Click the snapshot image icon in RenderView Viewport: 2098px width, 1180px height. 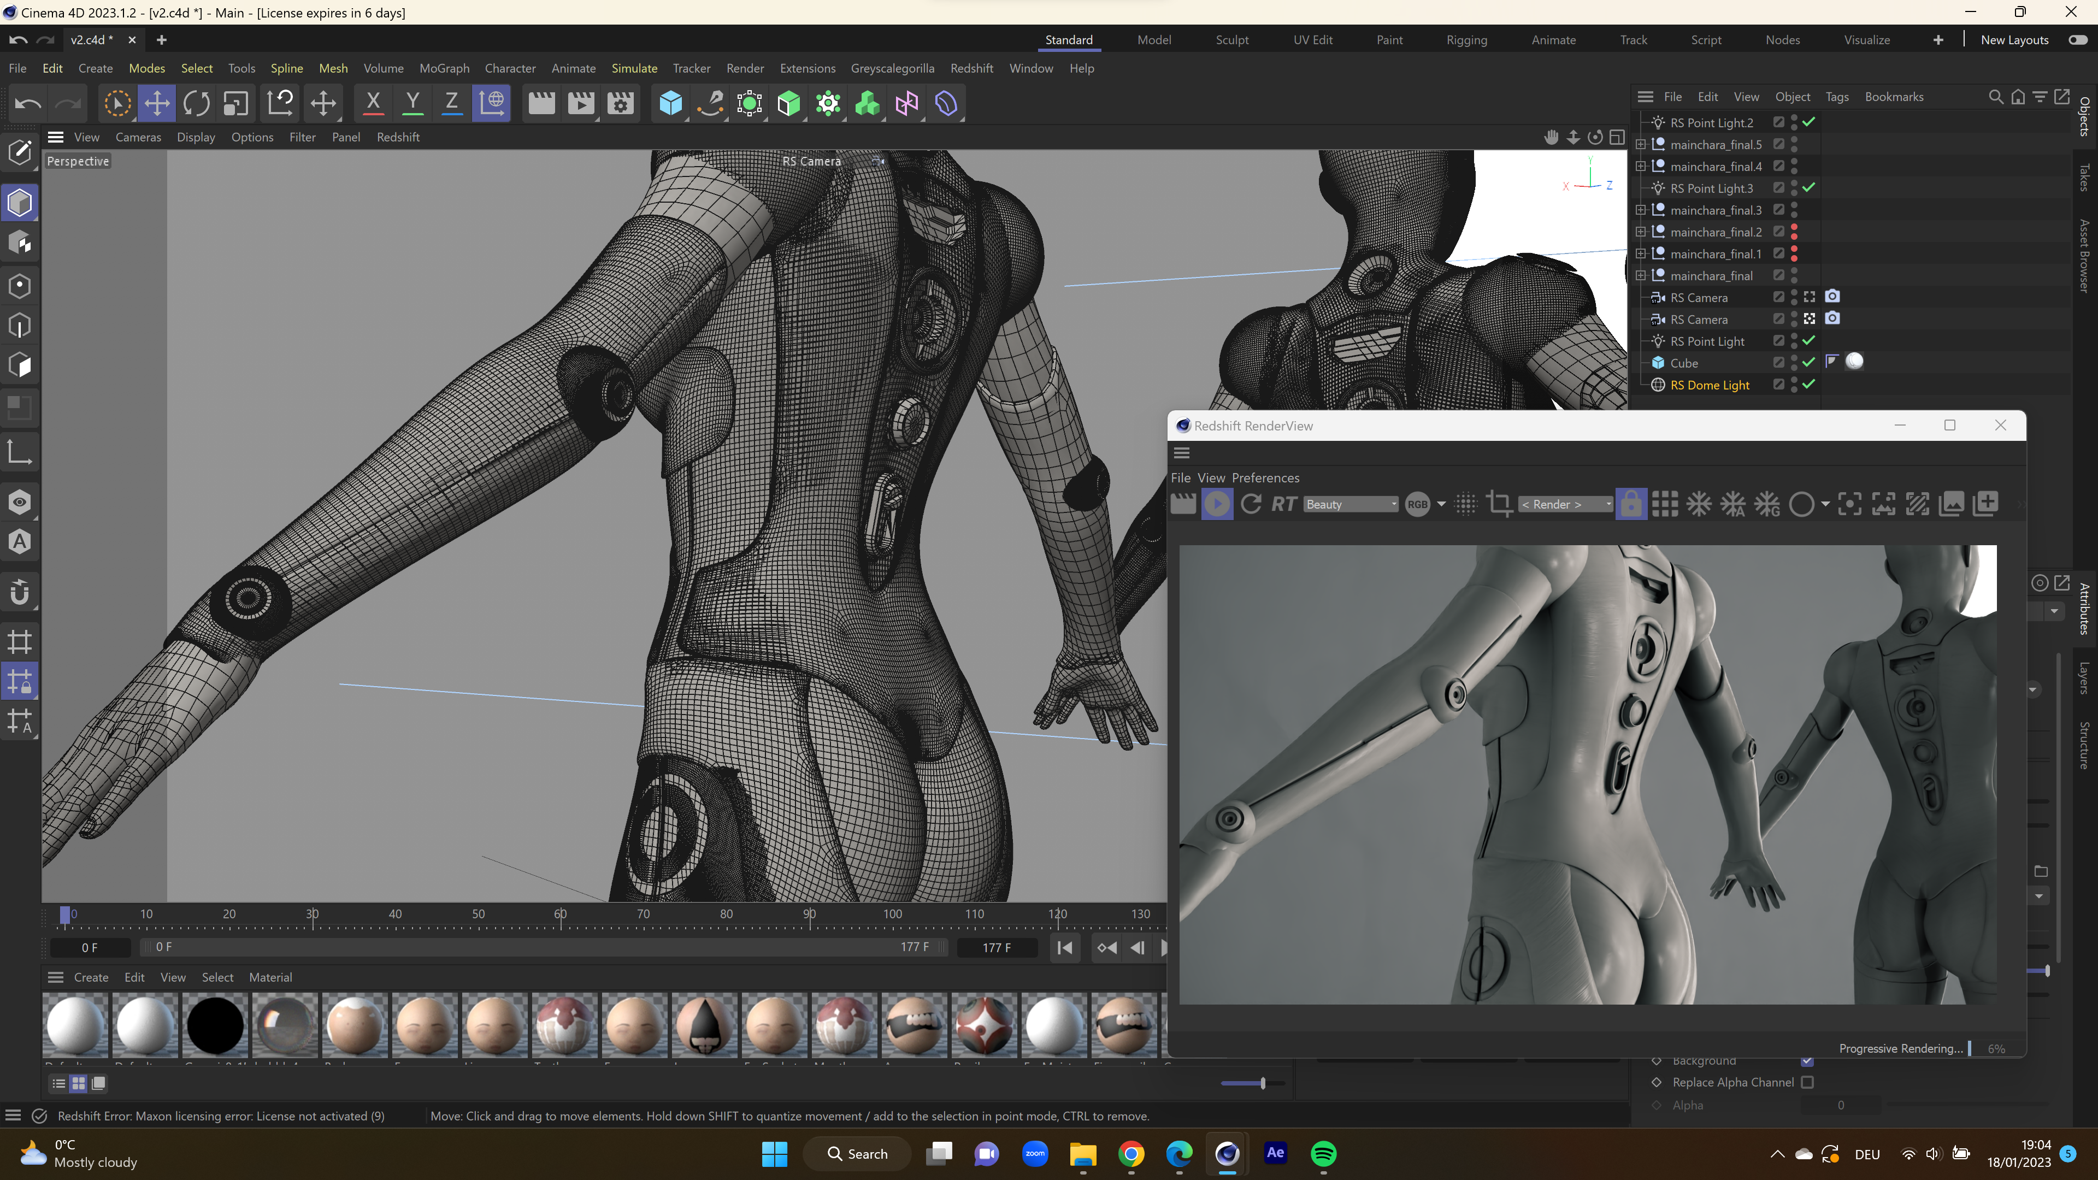point(1952,504)
